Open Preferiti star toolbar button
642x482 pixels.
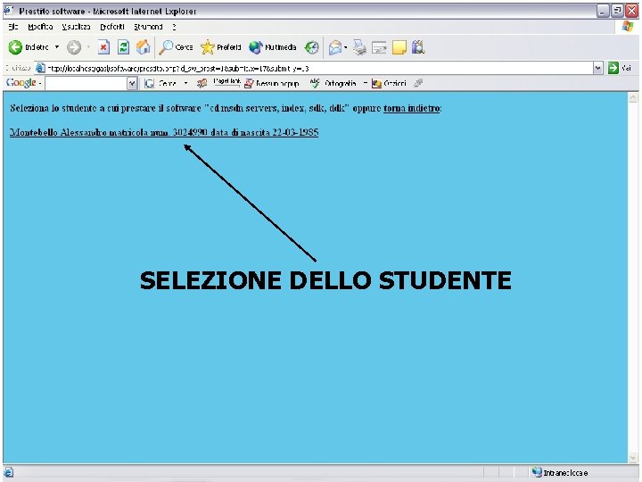pos(221,47)
